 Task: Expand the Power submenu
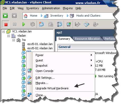pos(91,55)
